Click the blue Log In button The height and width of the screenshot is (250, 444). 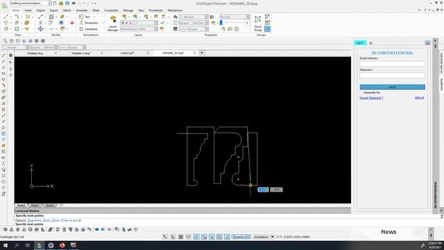click(392, 87)
